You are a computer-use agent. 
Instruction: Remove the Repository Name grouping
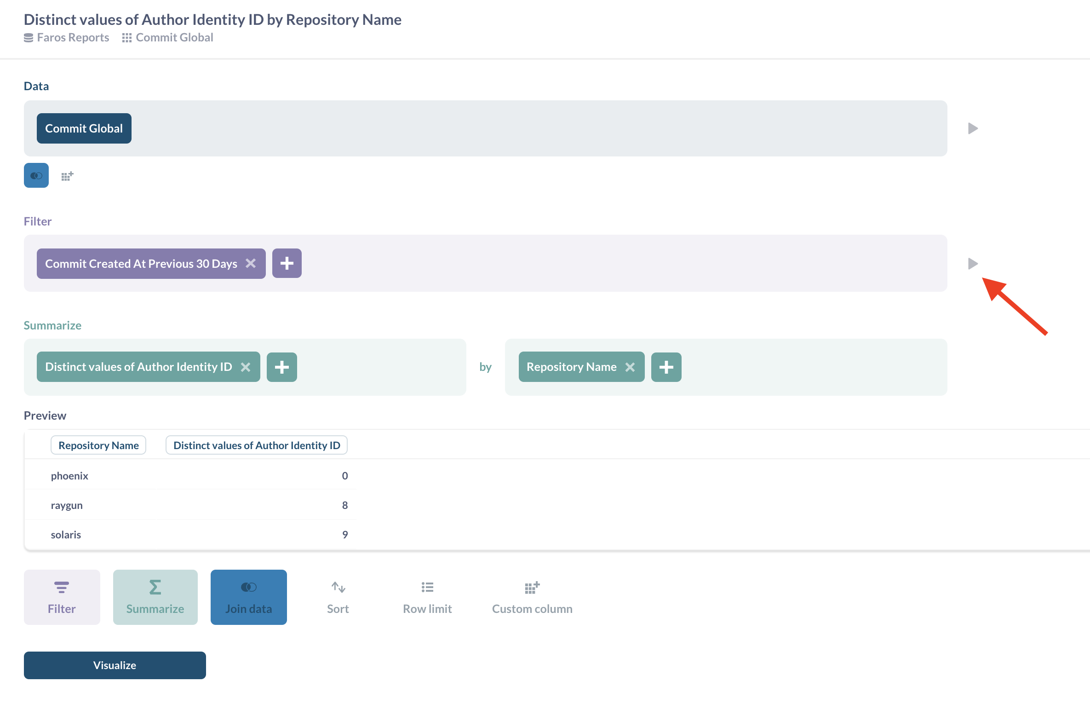[x=630, y=367]
